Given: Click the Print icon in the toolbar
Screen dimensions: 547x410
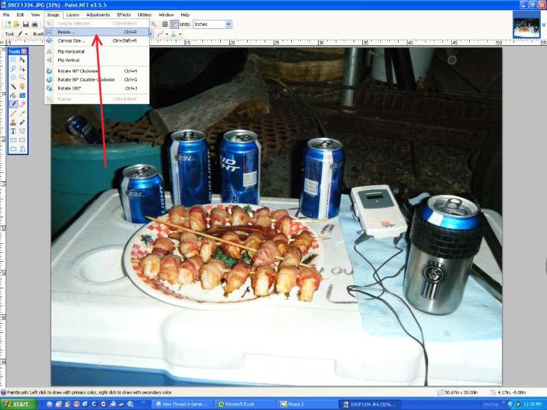Looking at the screenshot, I should pos(34,24).
